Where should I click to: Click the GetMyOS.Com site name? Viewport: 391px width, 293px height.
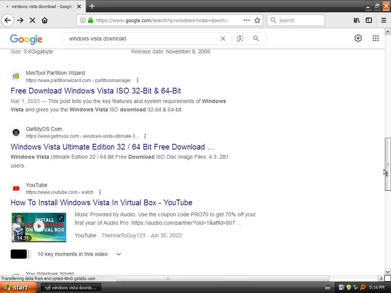coord(44,129)
